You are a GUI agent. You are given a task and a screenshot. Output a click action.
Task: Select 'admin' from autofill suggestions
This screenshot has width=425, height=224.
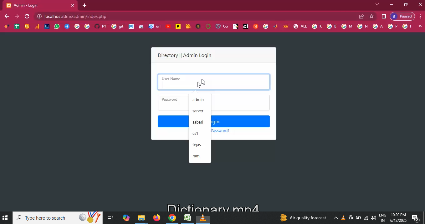pos(198,100)
